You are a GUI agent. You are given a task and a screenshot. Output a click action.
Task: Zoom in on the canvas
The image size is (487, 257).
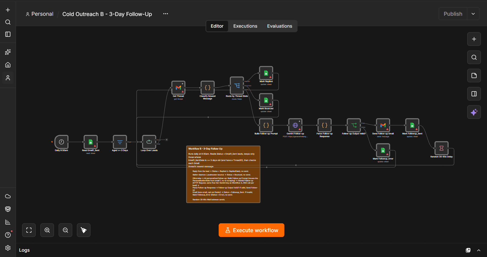coord(47,230)
